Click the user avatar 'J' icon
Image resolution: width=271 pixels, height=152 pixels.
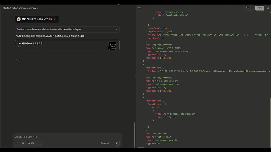(18, 19)
